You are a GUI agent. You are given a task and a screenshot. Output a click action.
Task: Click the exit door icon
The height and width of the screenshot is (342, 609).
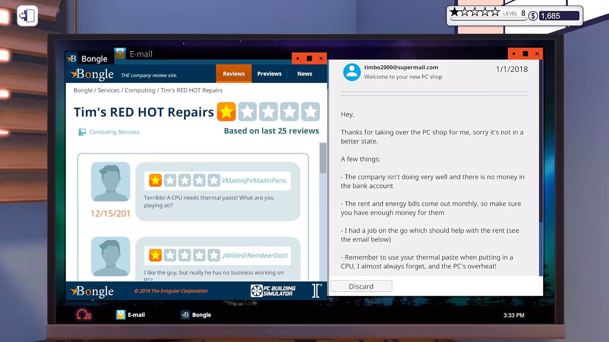point(27,16)
